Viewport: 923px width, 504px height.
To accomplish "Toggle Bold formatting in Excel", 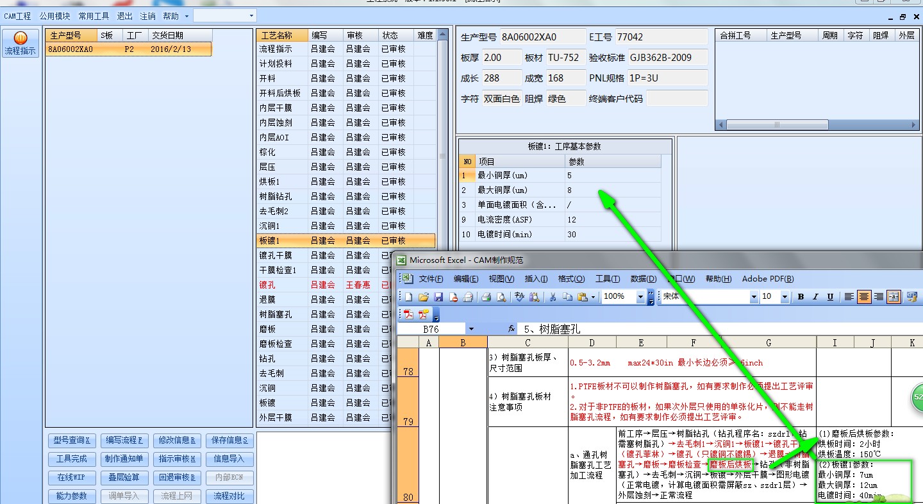I will click(801, 297).
